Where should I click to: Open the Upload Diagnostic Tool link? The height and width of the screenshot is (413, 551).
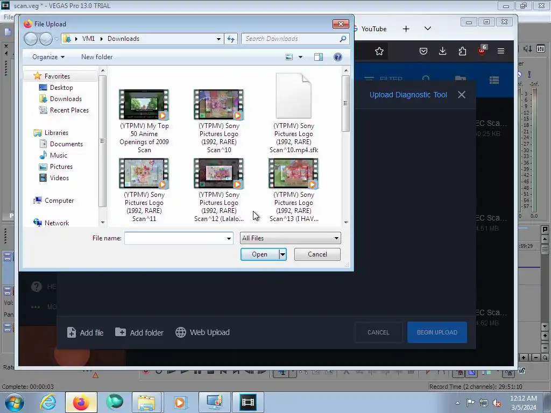pyautogui.click(x=408, y=95)
